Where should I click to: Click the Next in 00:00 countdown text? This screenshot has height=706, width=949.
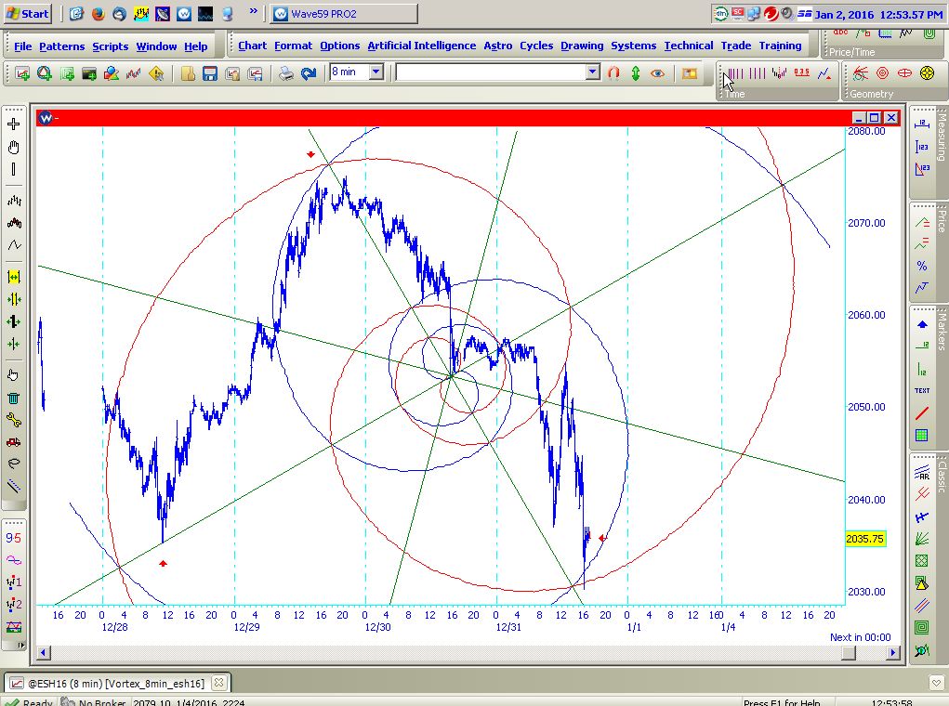(860, 637)
